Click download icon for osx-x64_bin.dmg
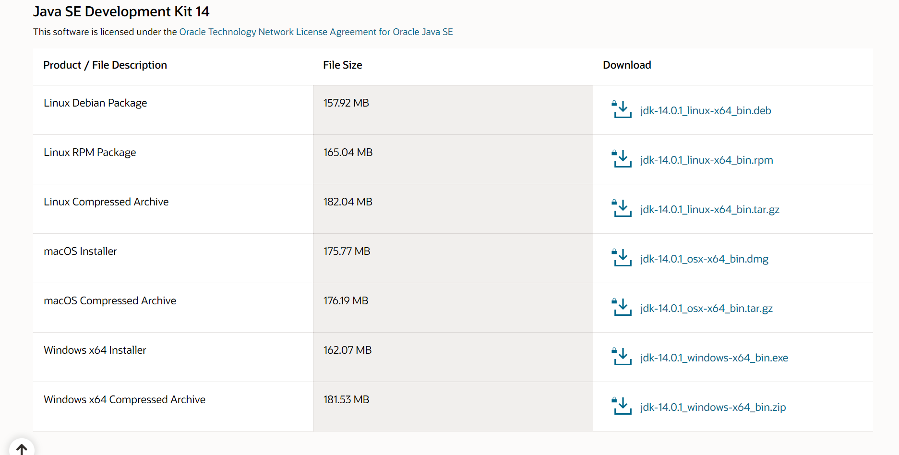The height and width of the screenshot is (455, 899). click(622, 258)
